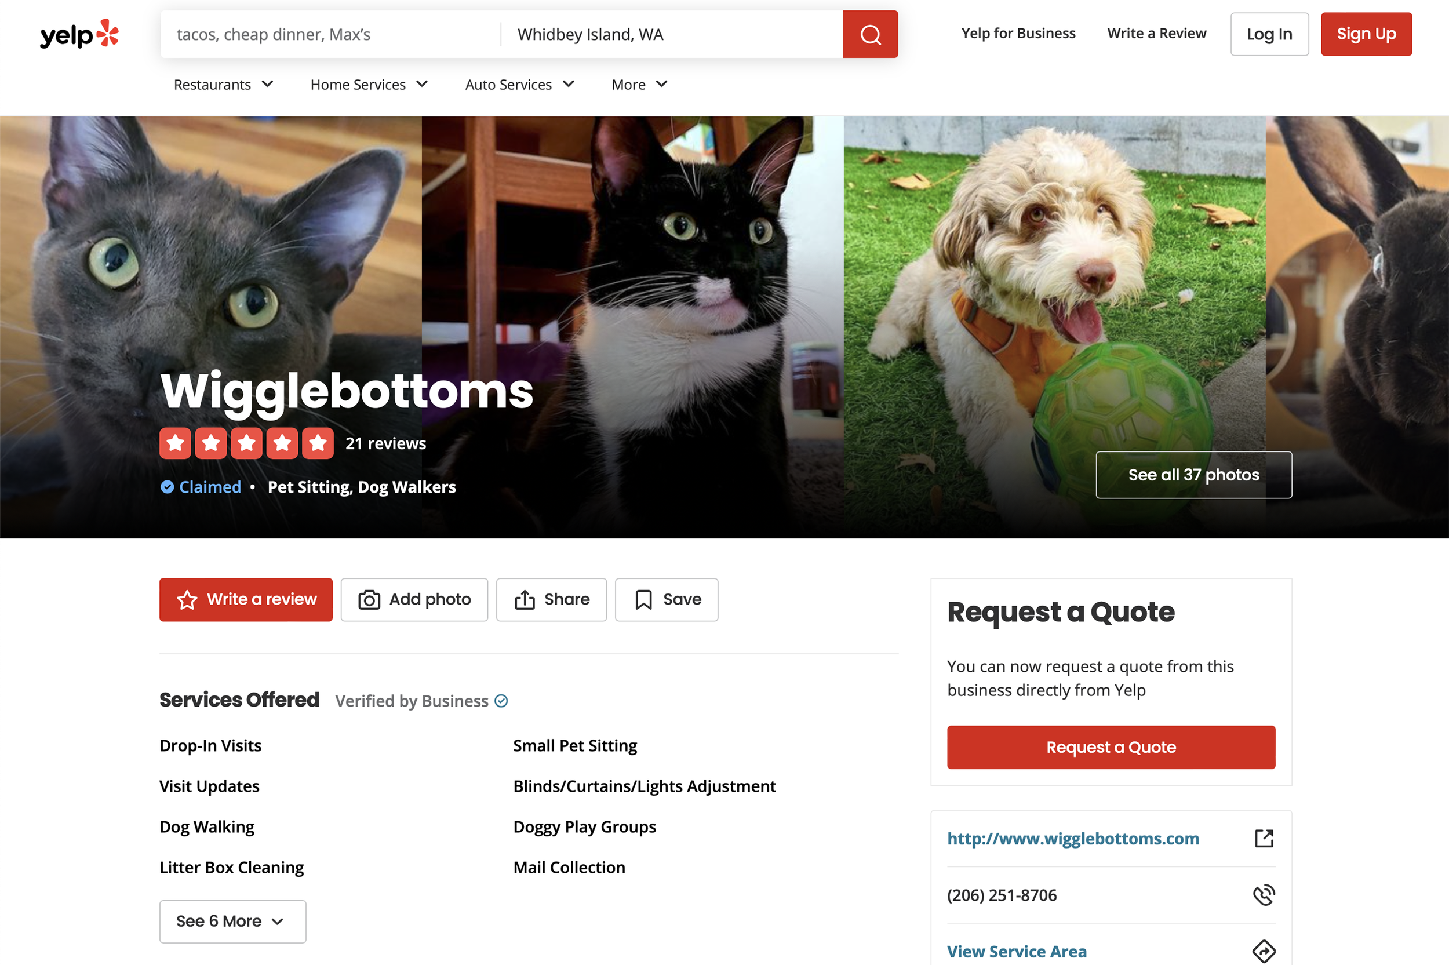Viewport: 1449px width, 965px height.
Task: Click the Dog Walking service
Action: (x=207, y=826)
